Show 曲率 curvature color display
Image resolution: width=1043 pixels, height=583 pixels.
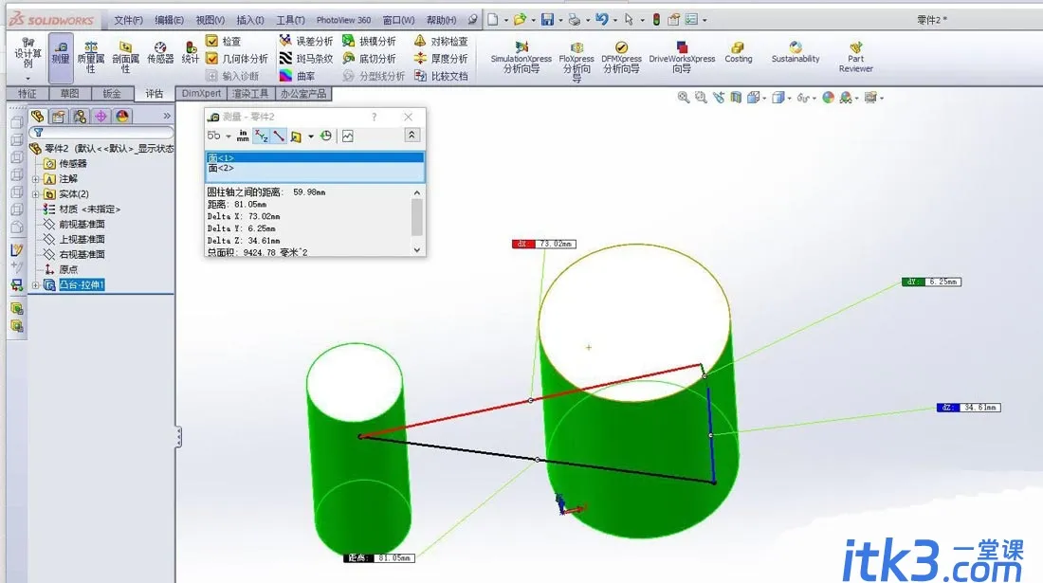[298, 76]
